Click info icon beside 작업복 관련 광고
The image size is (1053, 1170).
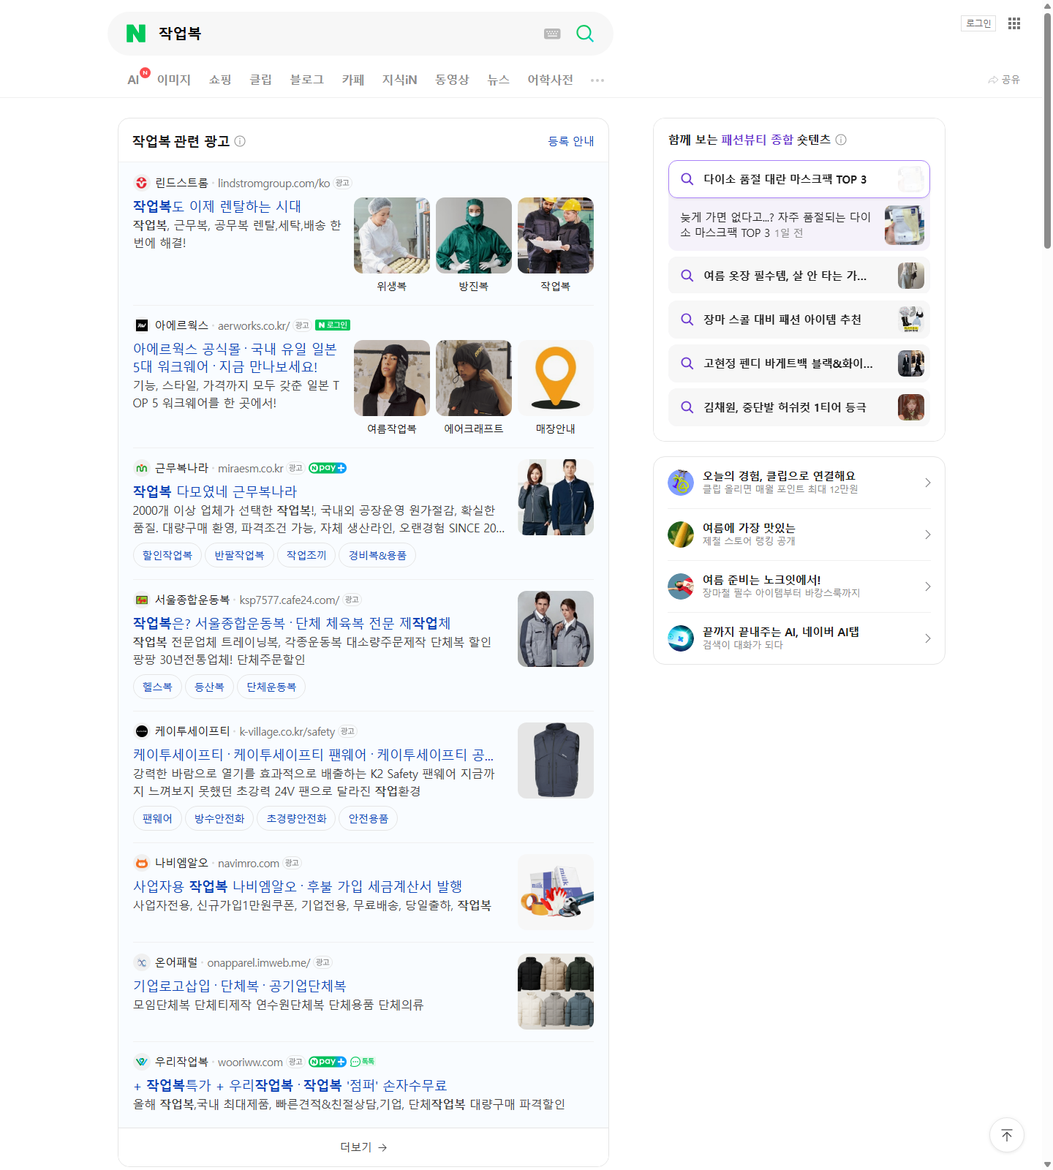tap(240, 141)
